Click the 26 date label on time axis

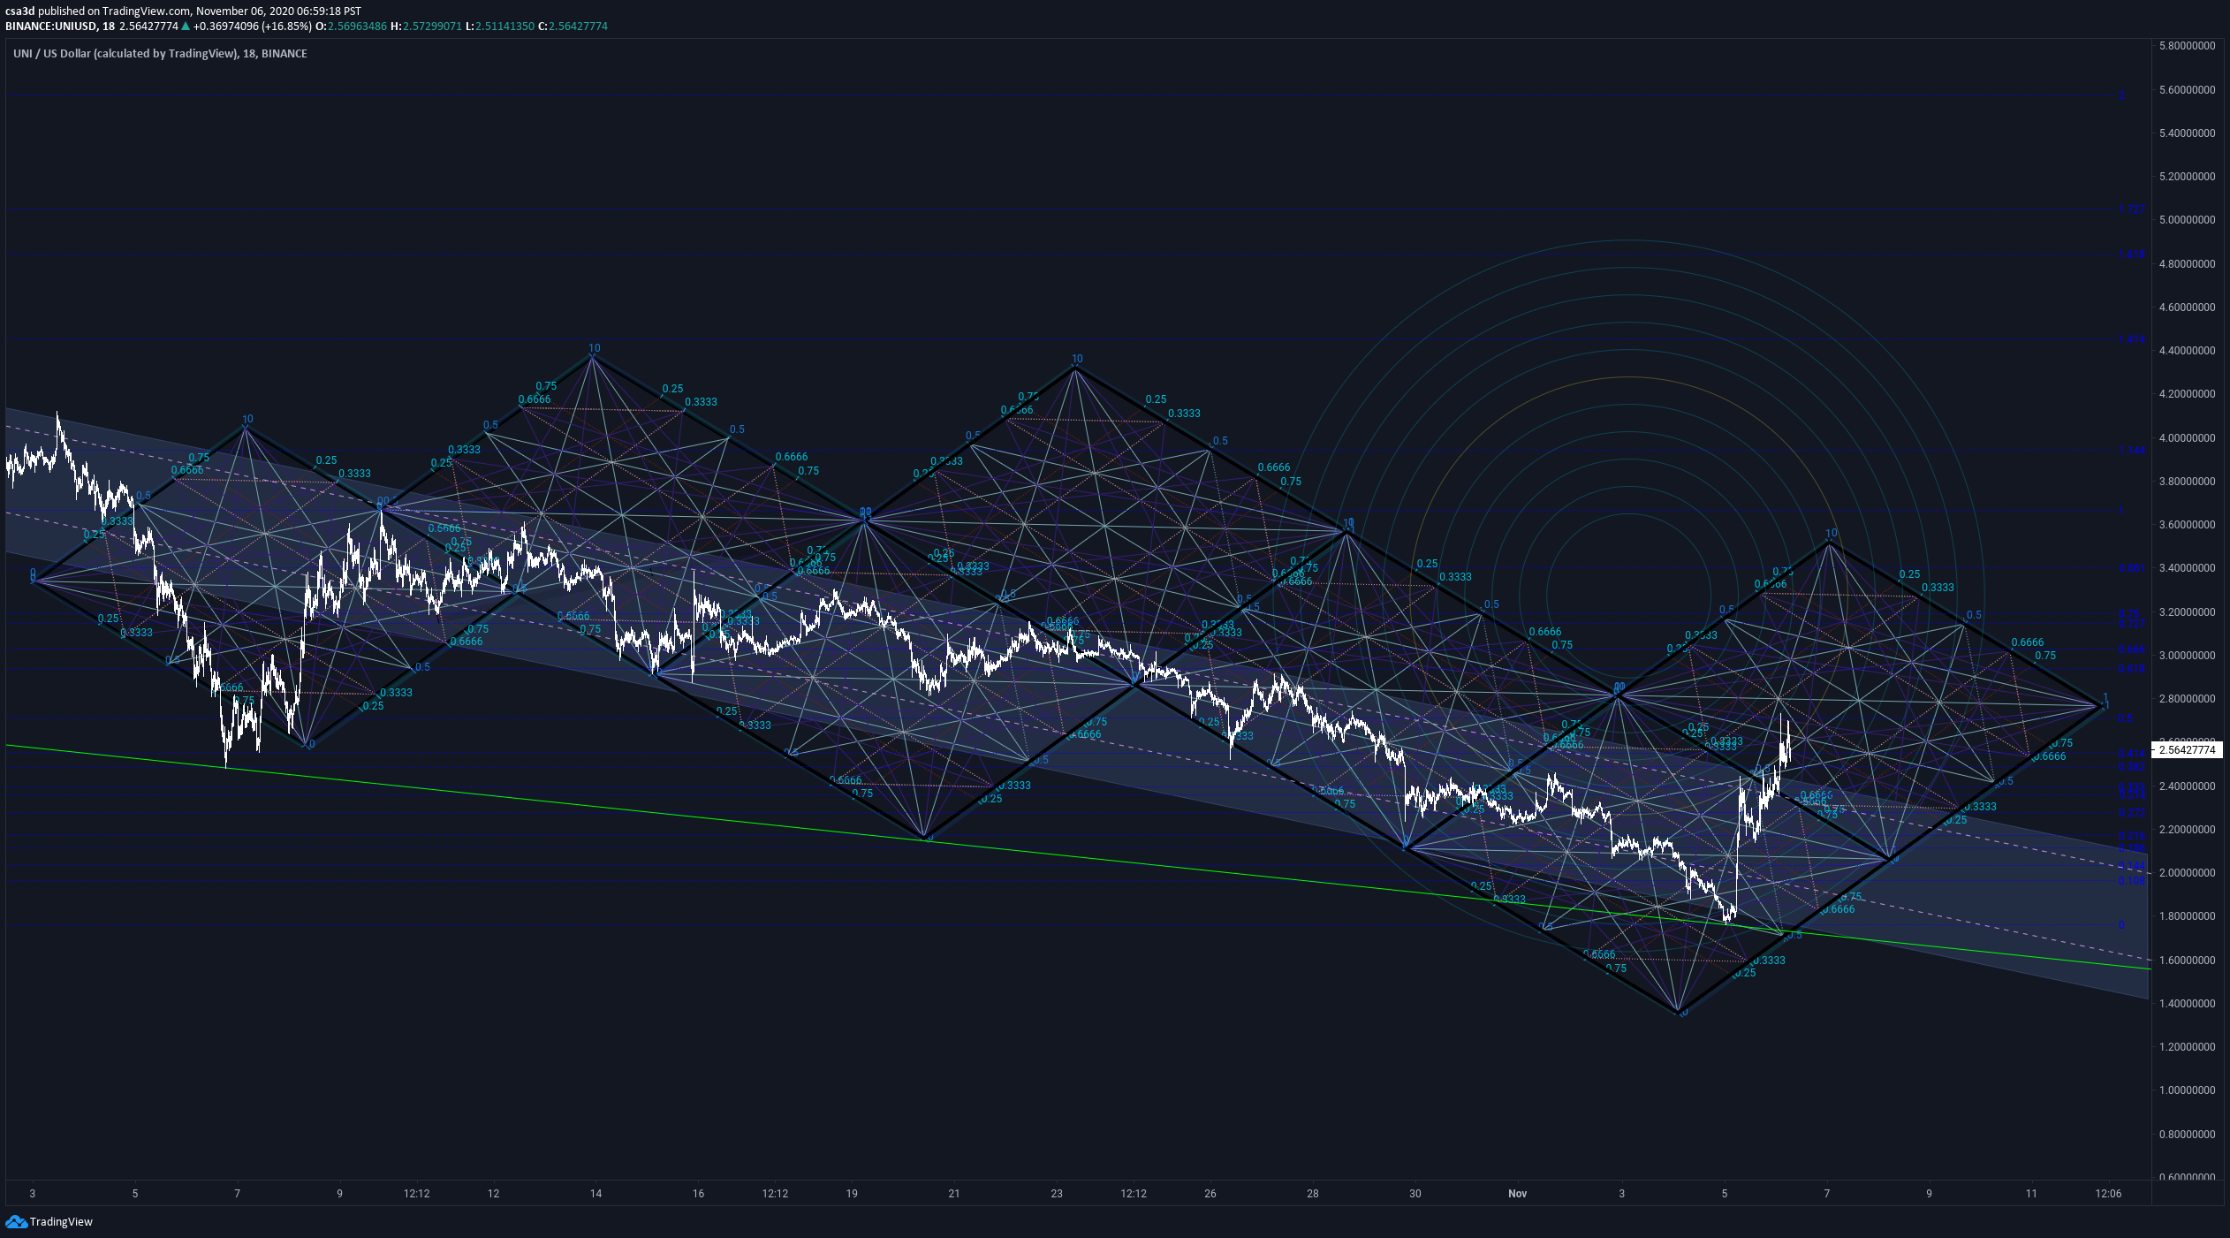(x=1210, y=1194)
